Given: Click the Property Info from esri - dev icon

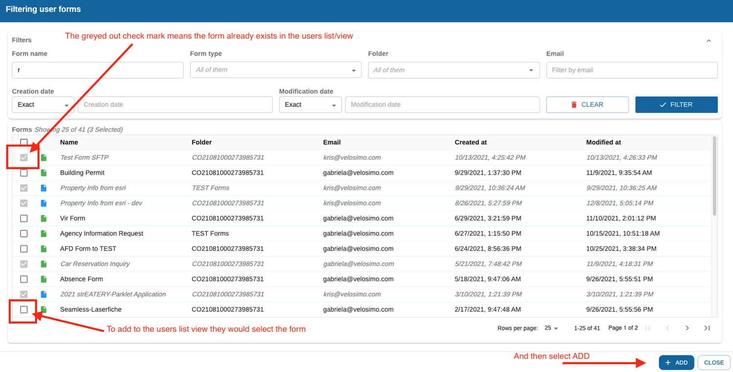Looking at the screenshot, I should [43, 203].
